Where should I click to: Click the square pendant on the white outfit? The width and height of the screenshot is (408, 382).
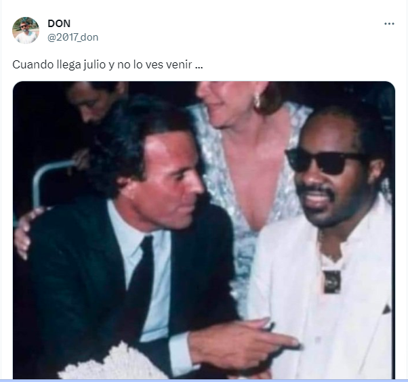point(332,282)
